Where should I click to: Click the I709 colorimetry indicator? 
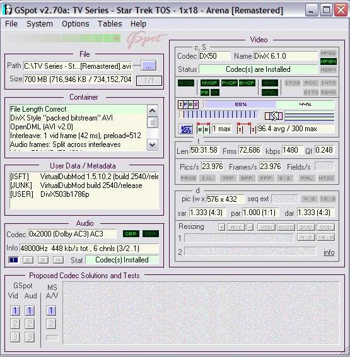(x=292, y=83)
